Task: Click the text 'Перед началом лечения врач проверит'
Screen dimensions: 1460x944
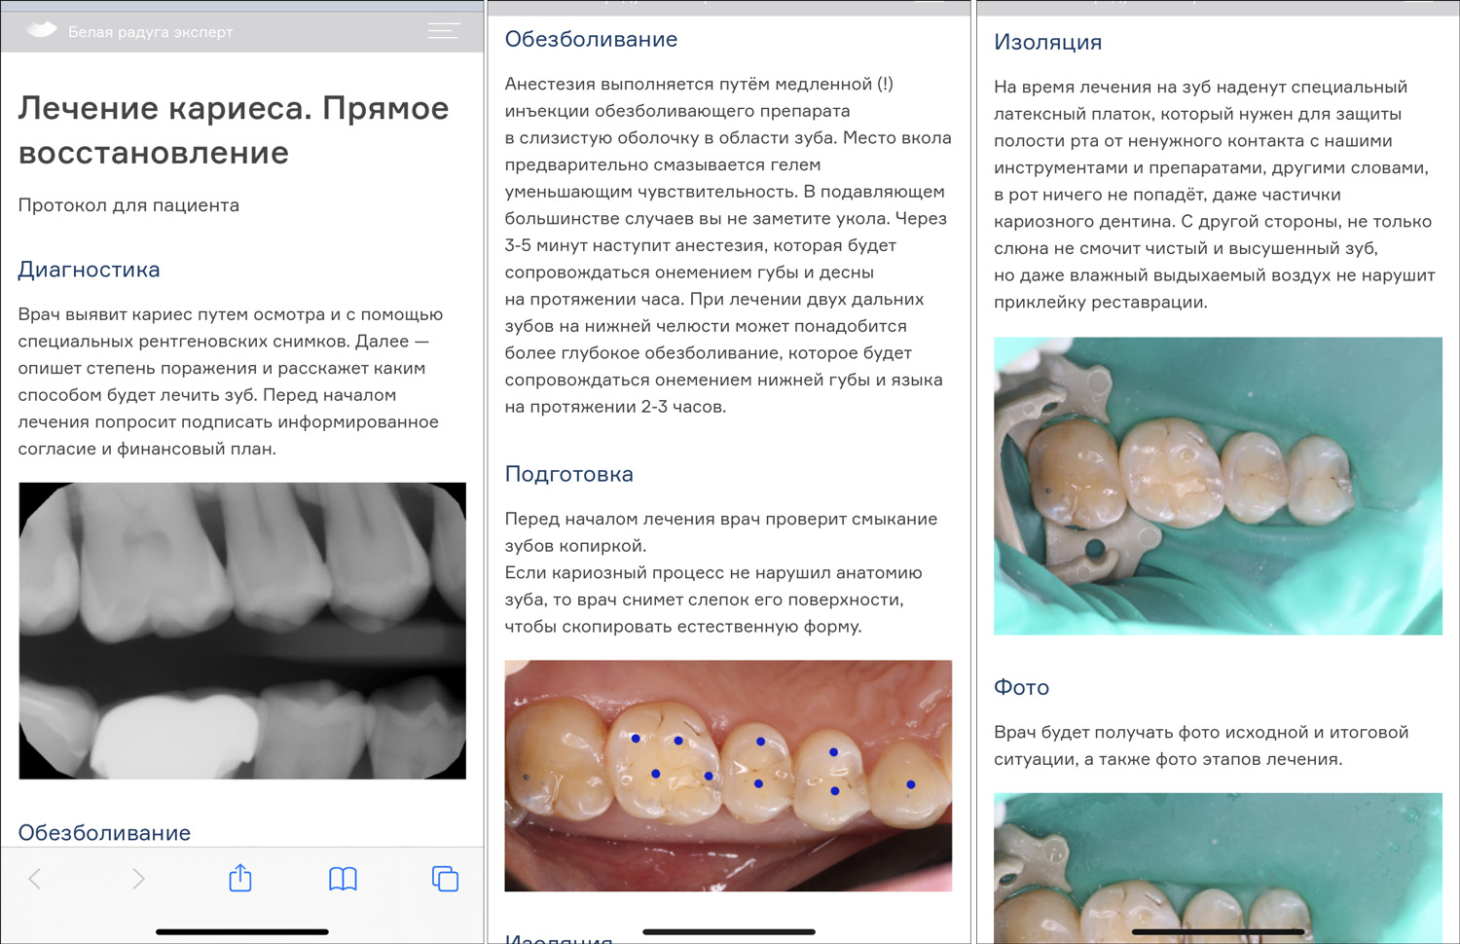Action: click(x=721, y=532)
